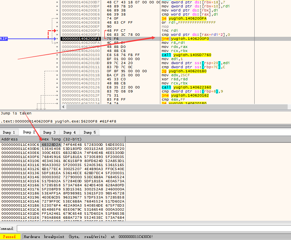The width and height of the screenshot is (291, 240).
Task: Open the Dump 3 tab
Action: coord(50,132)
